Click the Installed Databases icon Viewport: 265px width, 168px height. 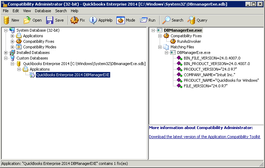(12, 53)
